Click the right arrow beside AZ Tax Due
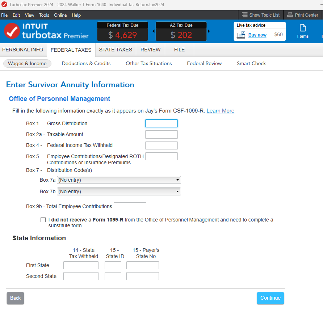The image size is (323, 321). coord(209,31)
